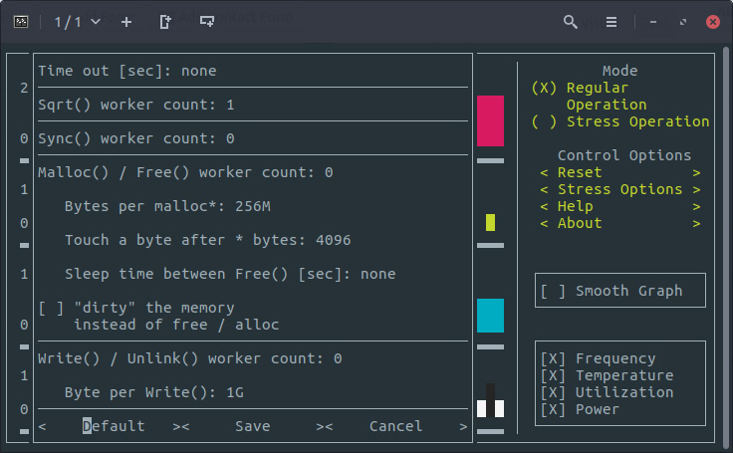
Task: Click the add terminal down icon
Action: (x=206, y=21)
